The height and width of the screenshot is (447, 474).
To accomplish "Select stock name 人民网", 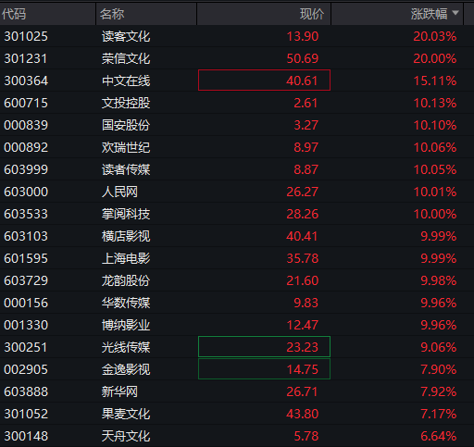I will pyautogui.click(x=119, y=192).
